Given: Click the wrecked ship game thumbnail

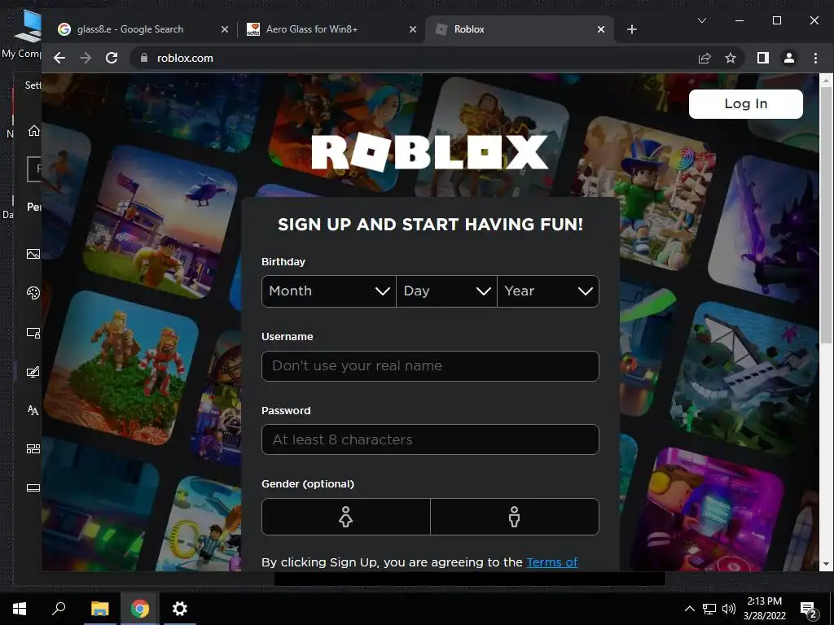Looking at the screenshot, I should (x=744, y=378).
